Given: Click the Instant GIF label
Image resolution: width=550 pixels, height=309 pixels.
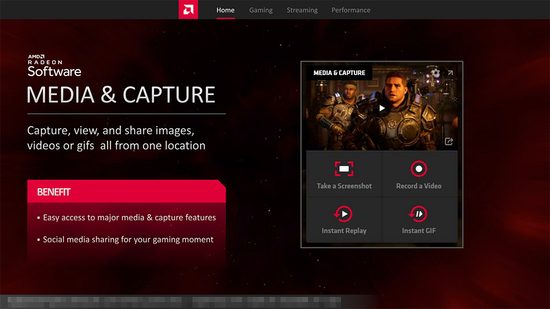Looking at the screenshot, I should click(x=419, y=231).
